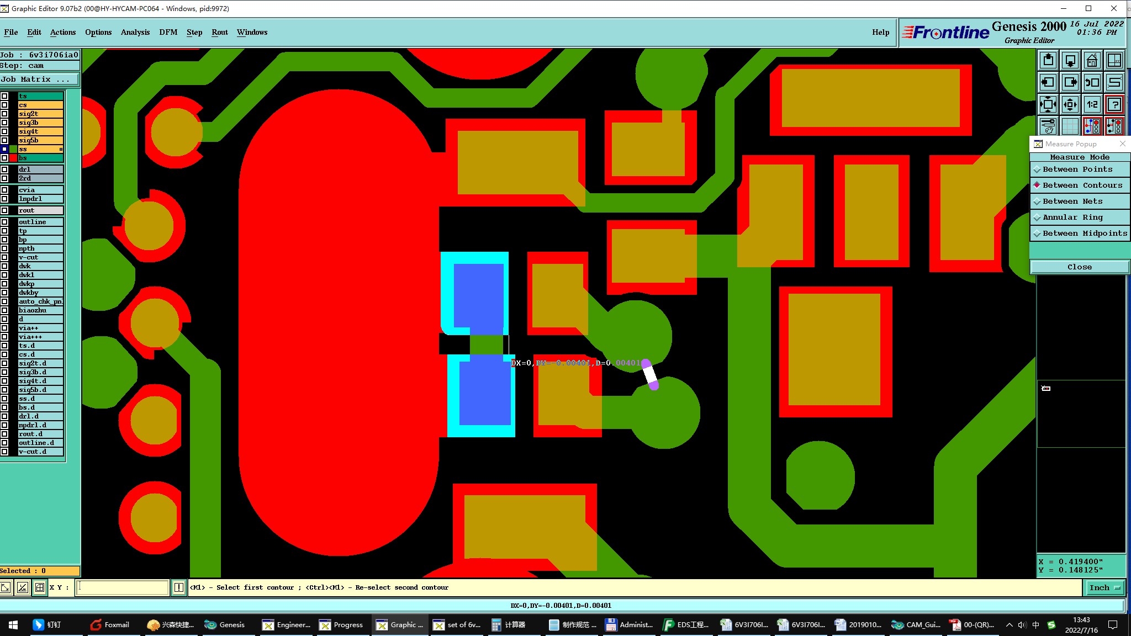
Task: Click the previous view (undo zoom) icon
Action: click(x=1092, y=82)
